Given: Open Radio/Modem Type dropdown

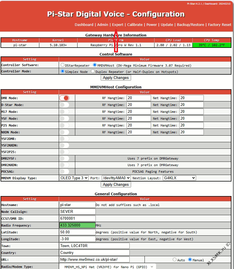Looking at the screenshot, I should coord(107,267).
